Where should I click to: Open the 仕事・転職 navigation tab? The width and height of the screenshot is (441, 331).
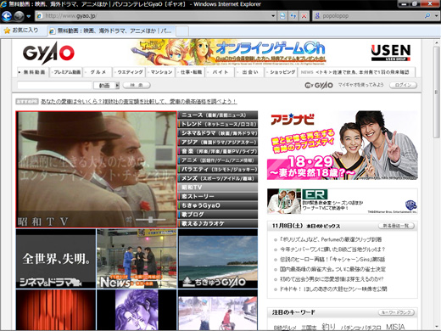191,72
